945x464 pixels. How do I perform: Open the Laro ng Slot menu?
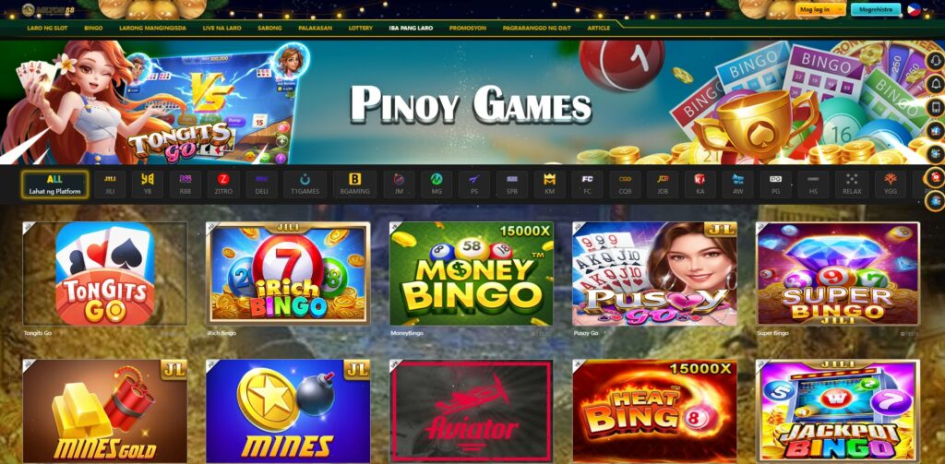[47, 28]
